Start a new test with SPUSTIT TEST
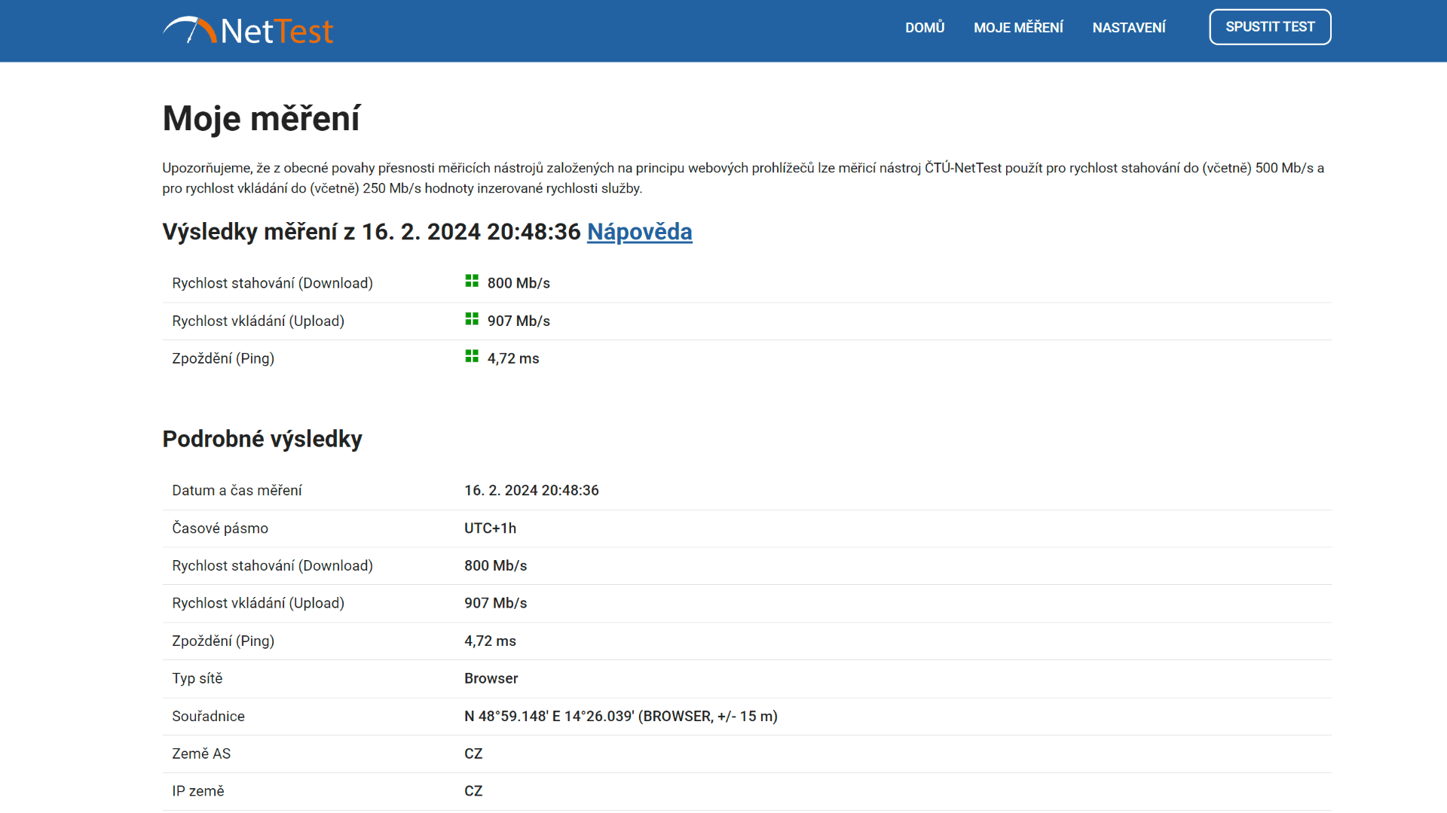1447x813 pixels. (x=1270, y=27)
